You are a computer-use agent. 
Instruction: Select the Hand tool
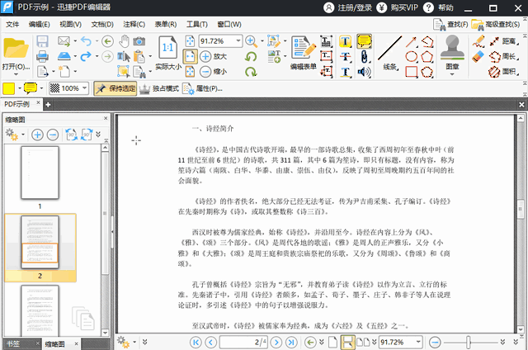coord(124,41)
